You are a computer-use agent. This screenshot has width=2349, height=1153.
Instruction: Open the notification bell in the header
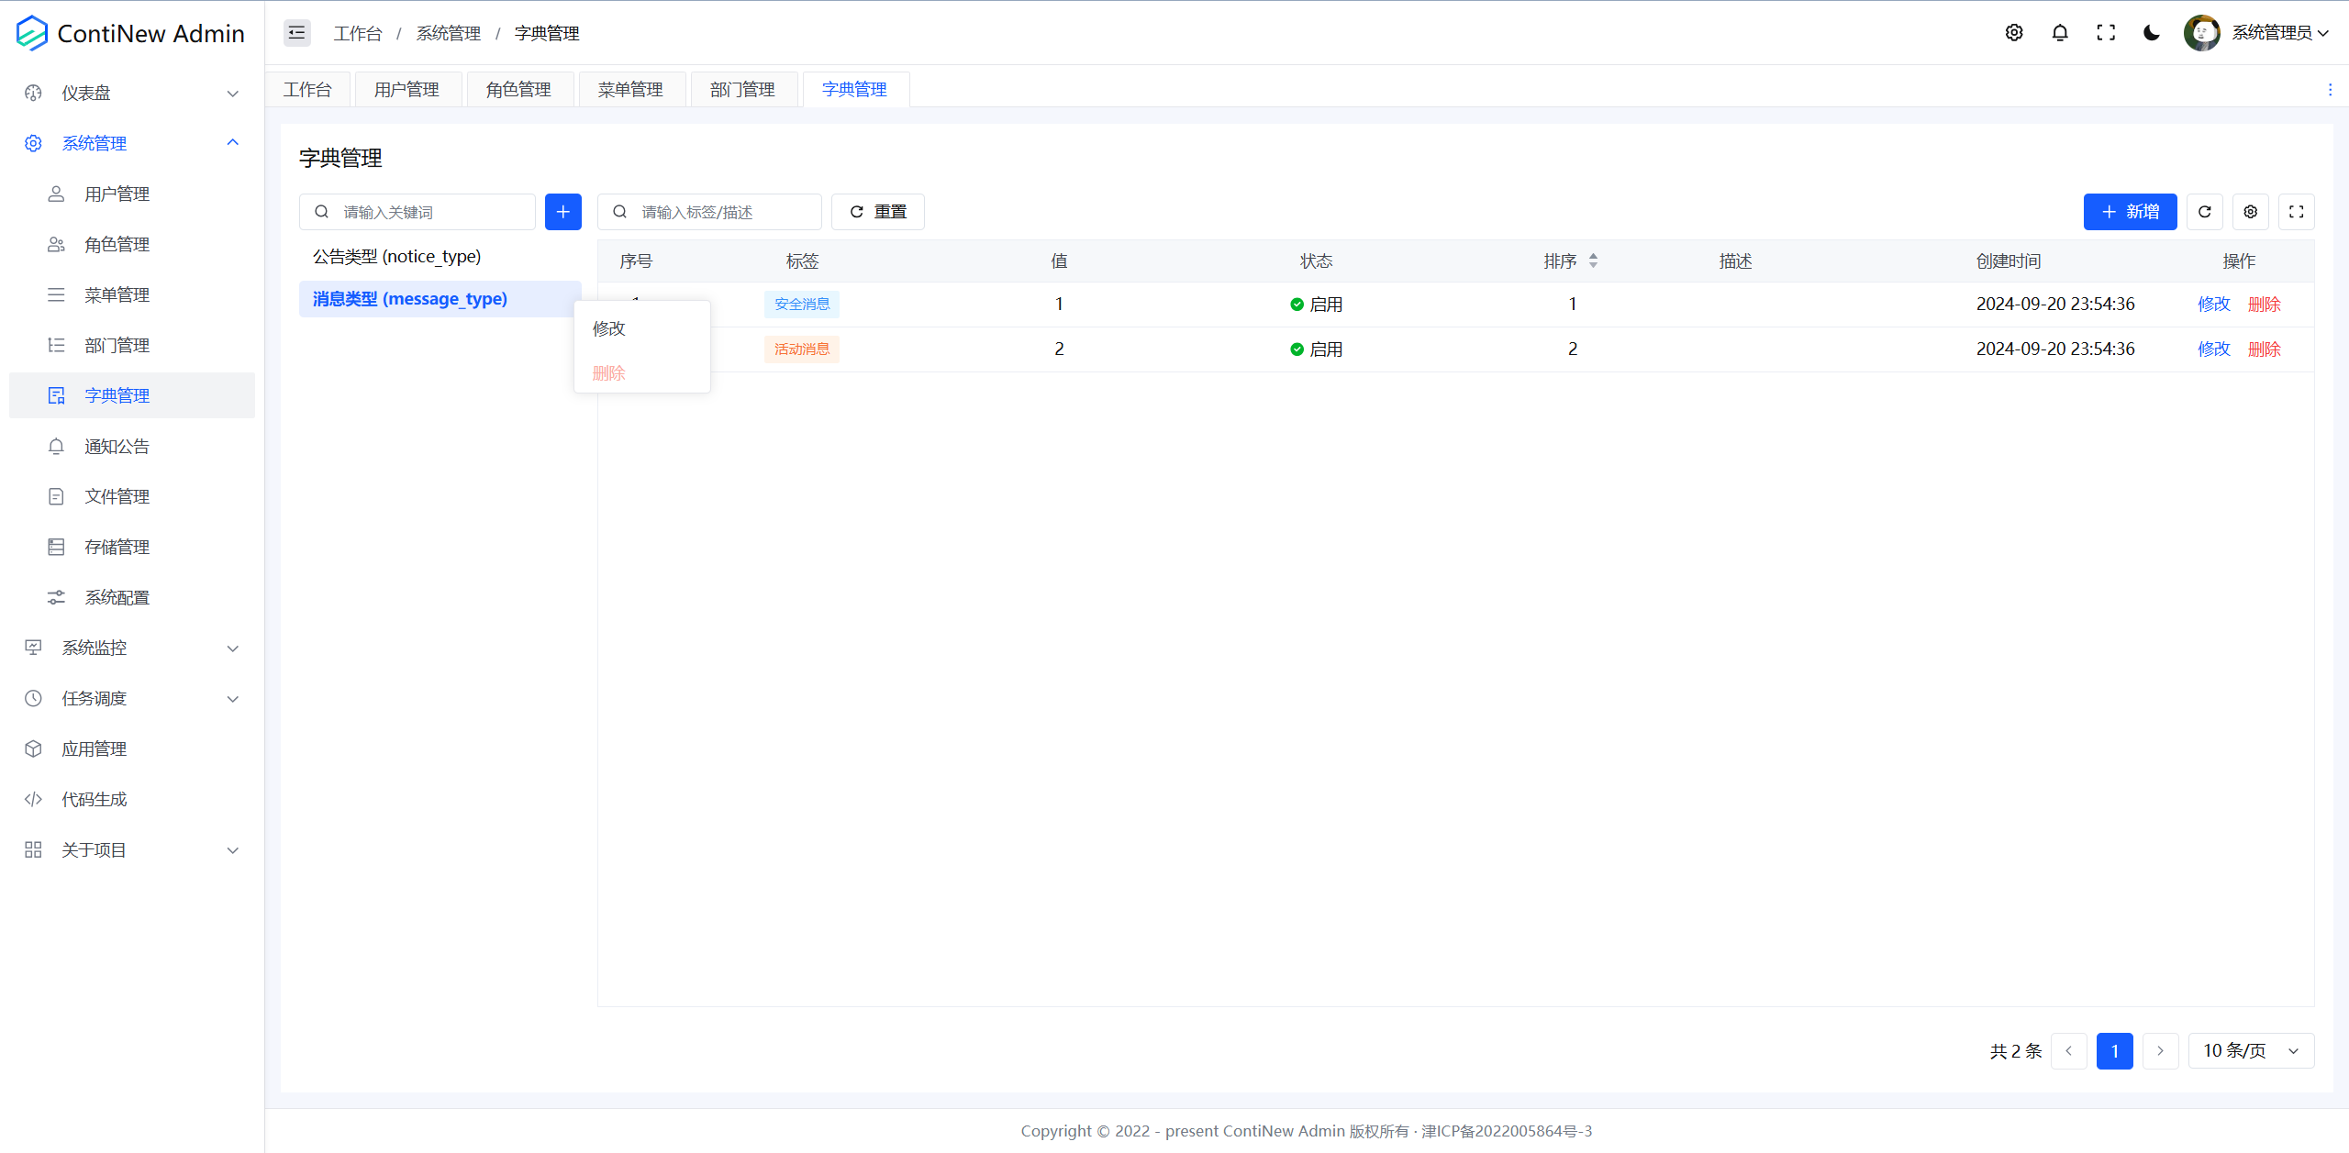click(2060, 33)
